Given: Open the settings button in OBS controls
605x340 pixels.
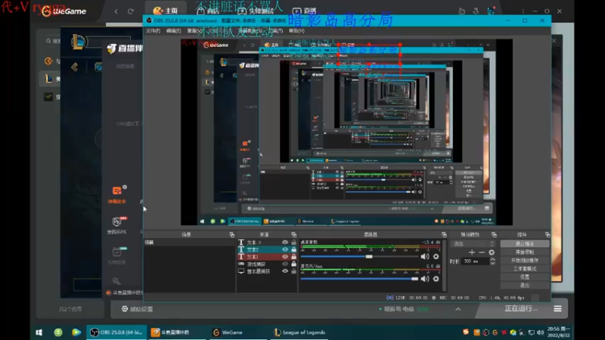Looking at the screenshot, I should click(x=525, y=277).
